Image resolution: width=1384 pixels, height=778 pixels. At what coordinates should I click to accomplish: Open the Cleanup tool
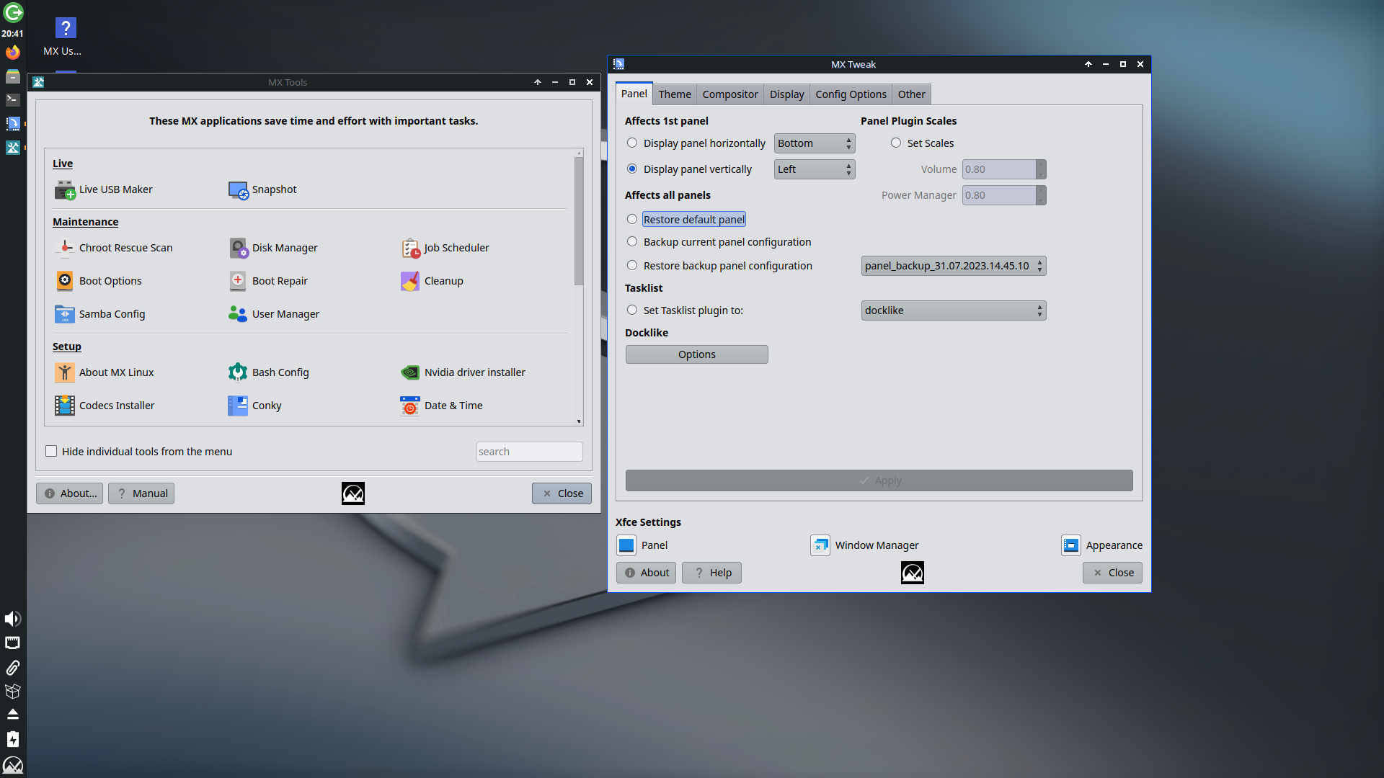[x=432, y=281]
